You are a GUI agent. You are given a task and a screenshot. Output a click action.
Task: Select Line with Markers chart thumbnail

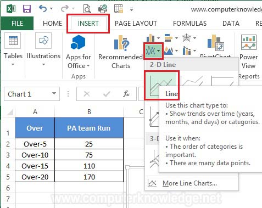point(154,117)
